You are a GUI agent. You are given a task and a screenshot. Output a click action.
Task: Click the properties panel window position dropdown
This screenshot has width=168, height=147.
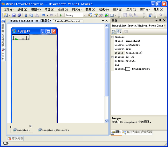[x=156, y=21]
